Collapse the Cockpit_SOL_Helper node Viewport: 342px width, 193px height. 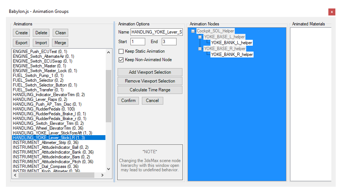tap(193, 31)
